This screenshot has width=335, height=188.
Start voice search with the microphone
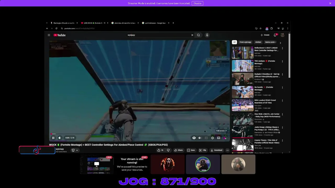pyautogui.click(x=207, y=35)
